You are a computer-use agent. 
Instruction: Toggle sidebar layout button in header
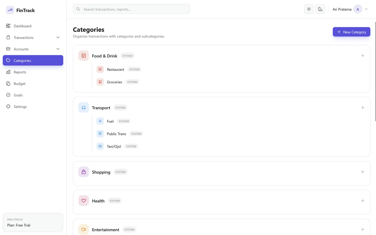[x=320, y=9]
